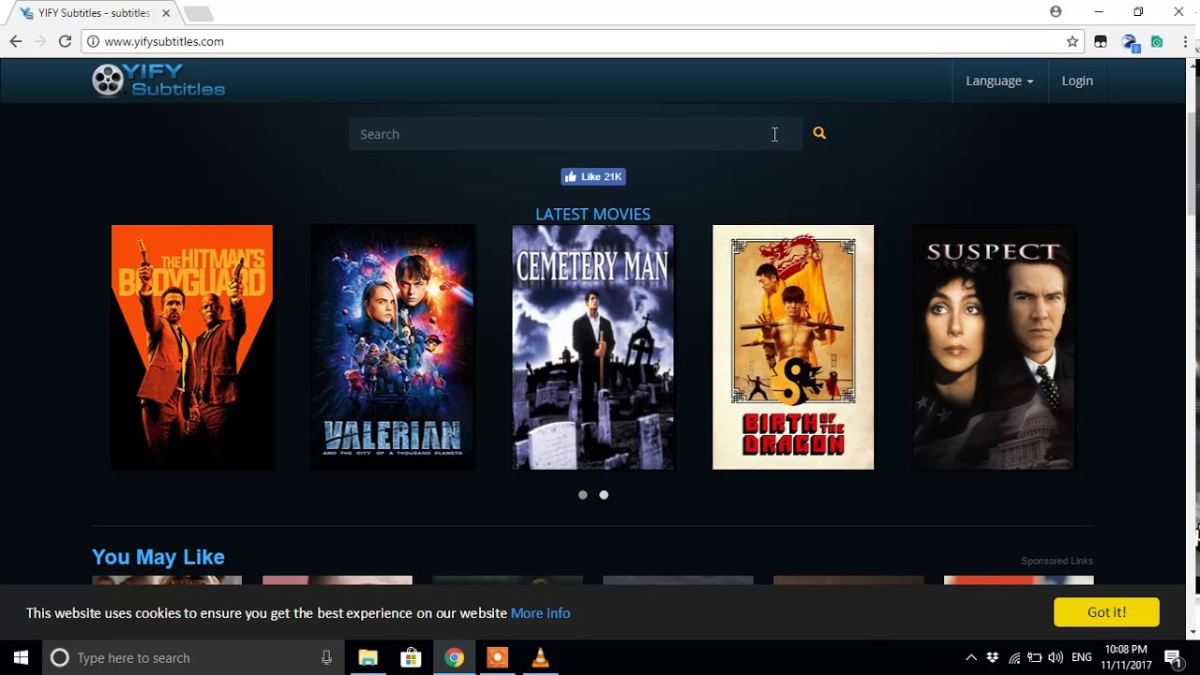Show hidden system tray icons

971,657
